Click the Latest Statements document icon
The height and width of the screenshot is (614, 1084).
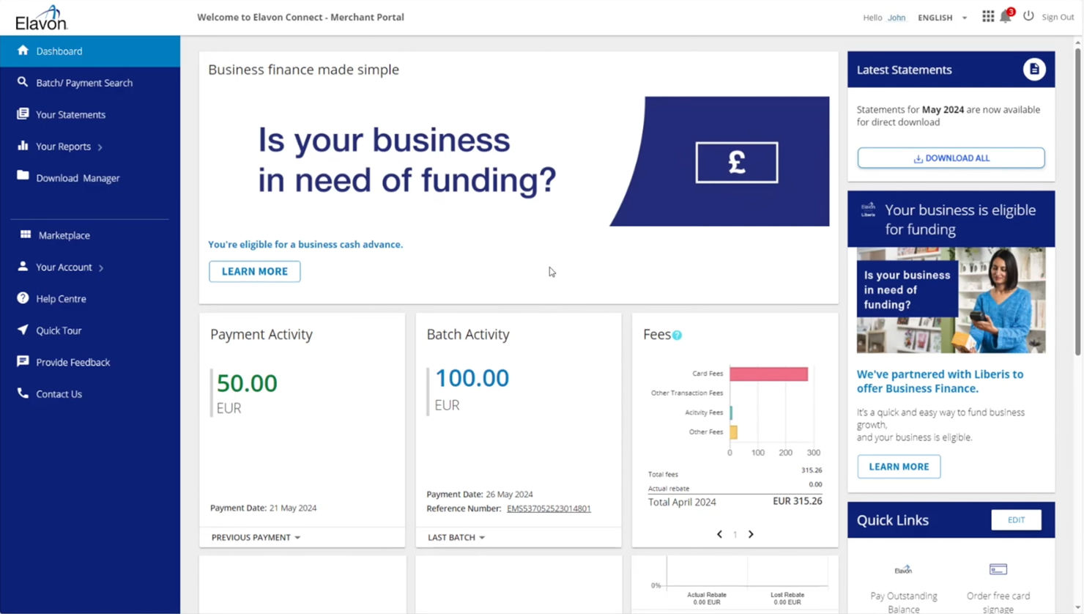[x=1034, y=70]
